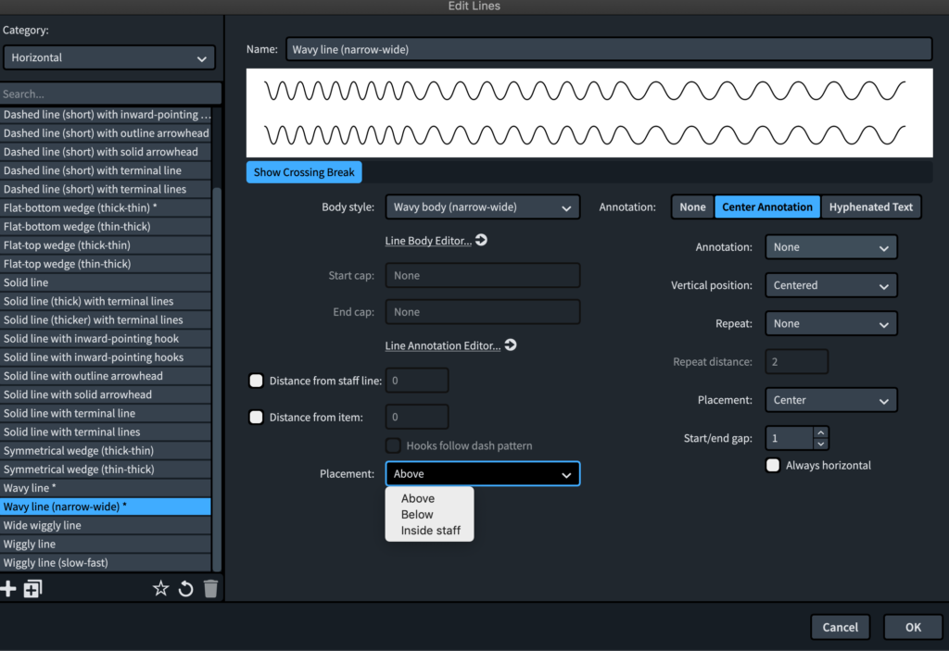
Task: Select 'Flat-top wedge (thin-thick)' entry
Action: [x=106, y=264]
